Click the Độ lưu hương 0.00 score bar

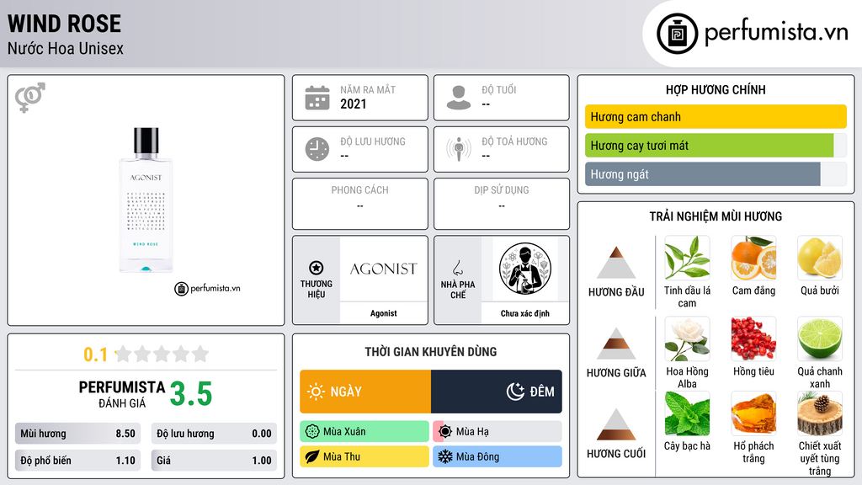(214, 434)
